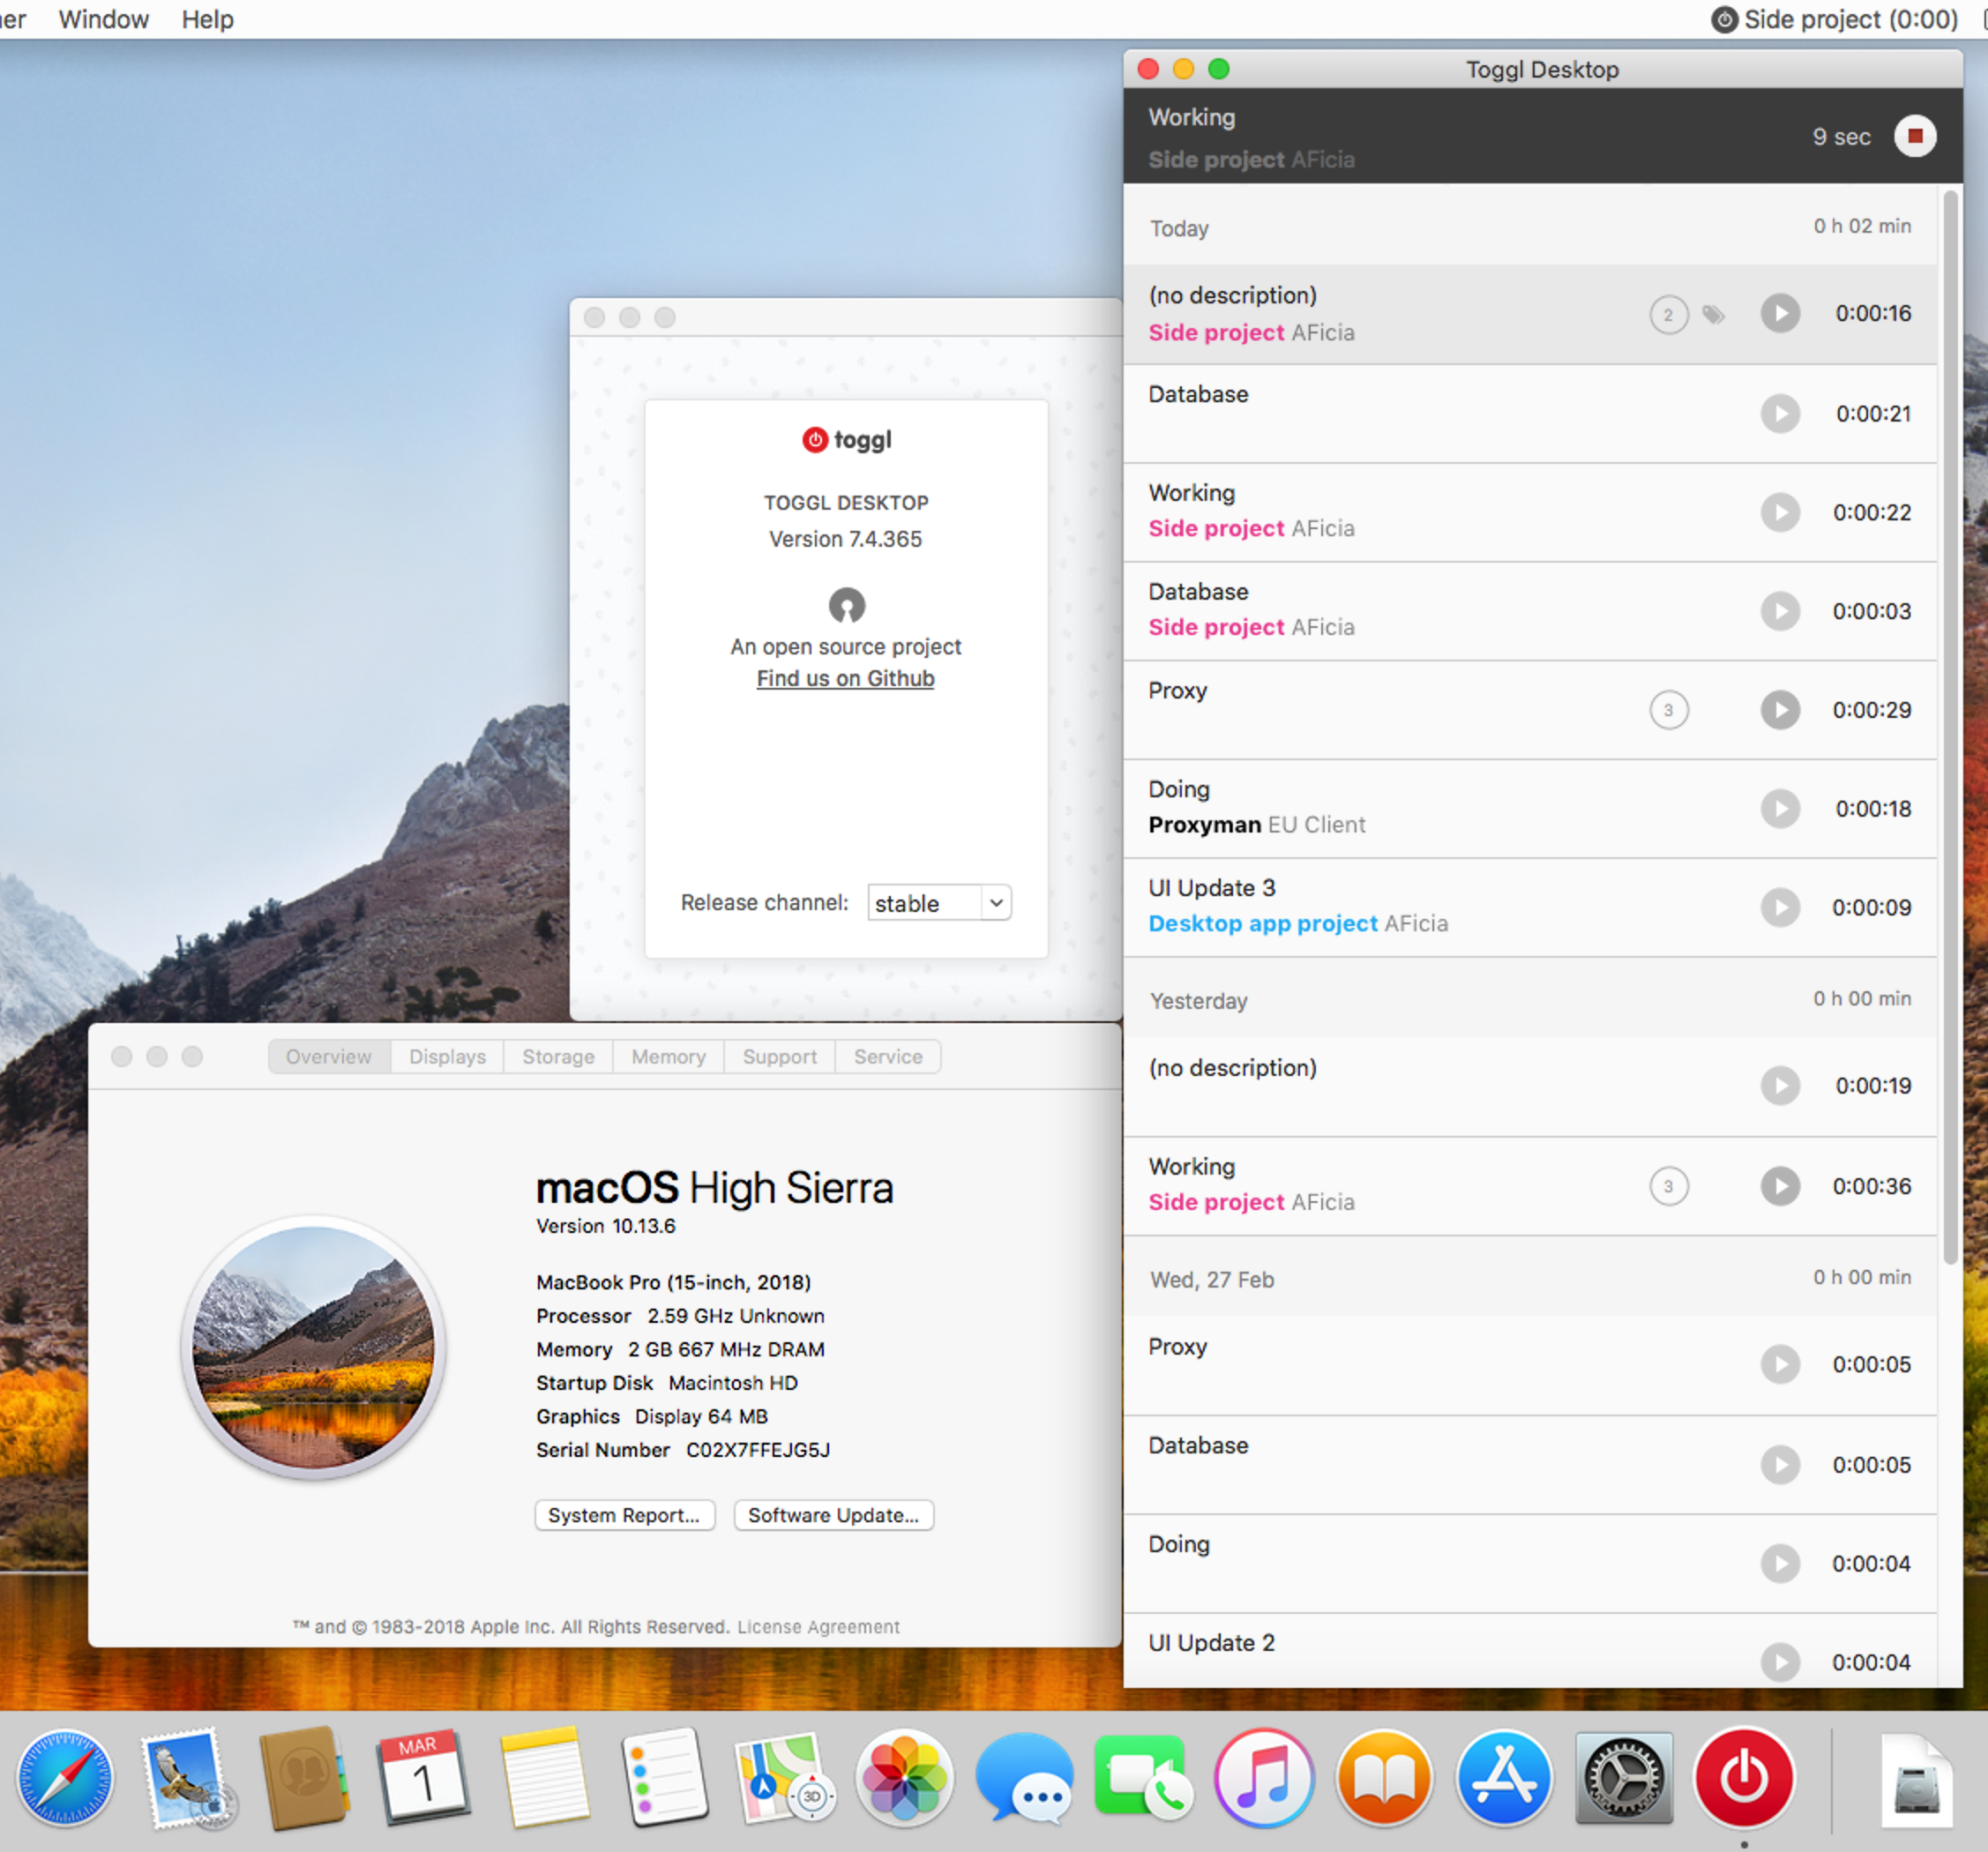This screenshot has height=1852, width=1988.
Task: Stop the running Working timer
Action: 1914,136
